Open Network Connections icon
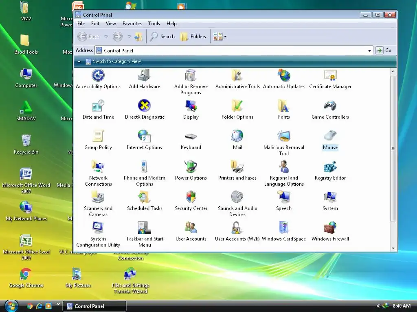Screen dimensions: 417x312 [x=98, y=173]
